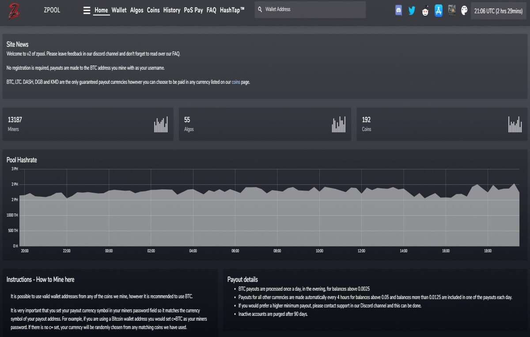Open the theme palette icon

pyautogui.click(x=464, y=11)
